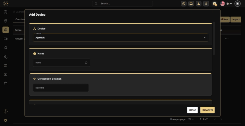Click the Add Device dialog title

[x=37, y=15]
